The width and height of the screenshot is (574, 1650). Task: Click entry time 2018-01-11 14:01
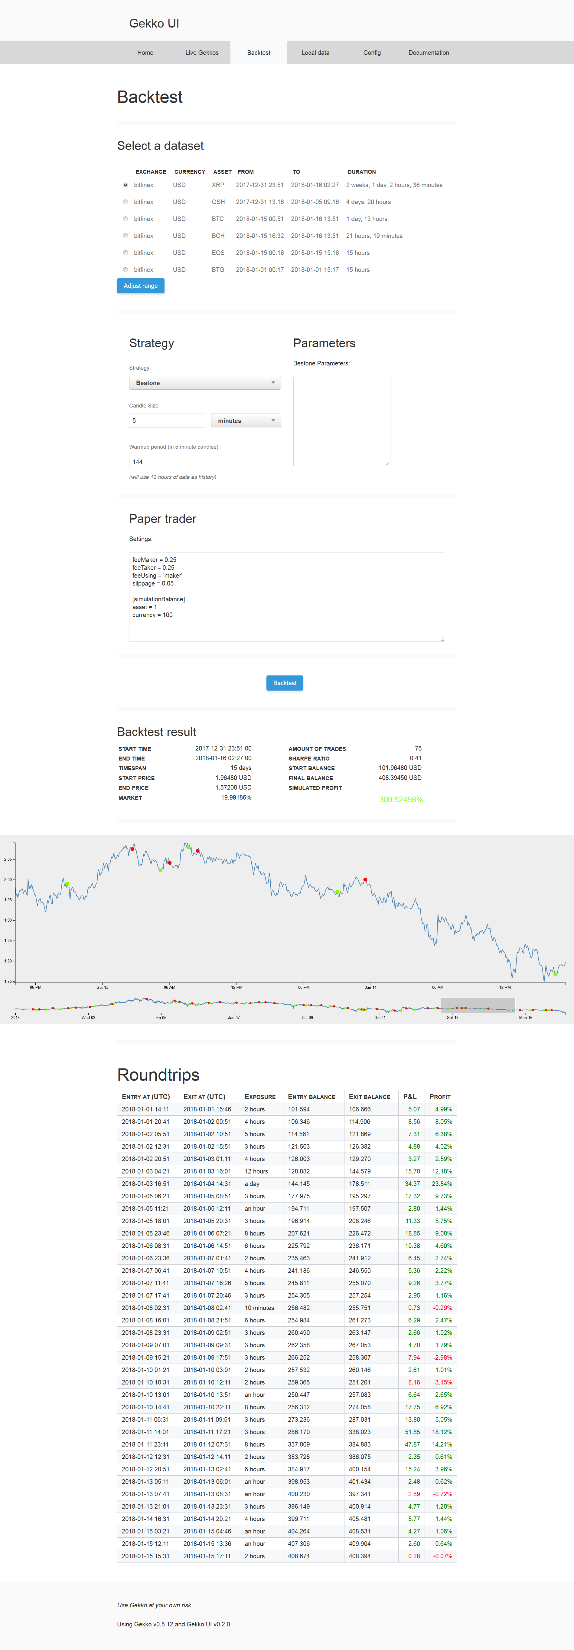145,1432
